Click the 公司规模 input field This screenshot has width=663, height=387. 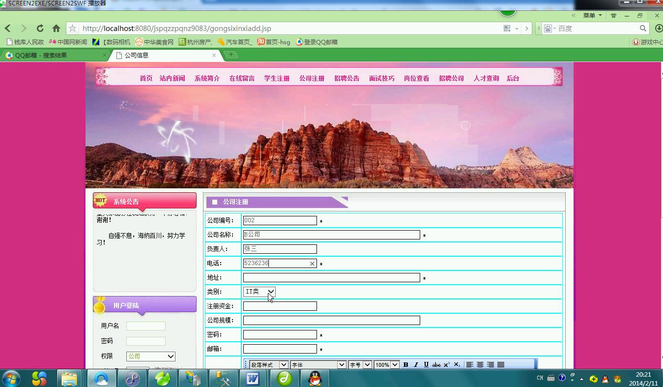tap(332, 320)
